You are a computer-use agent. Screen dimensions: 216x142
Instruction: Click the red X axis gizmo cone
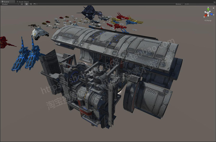click(206, 15)
